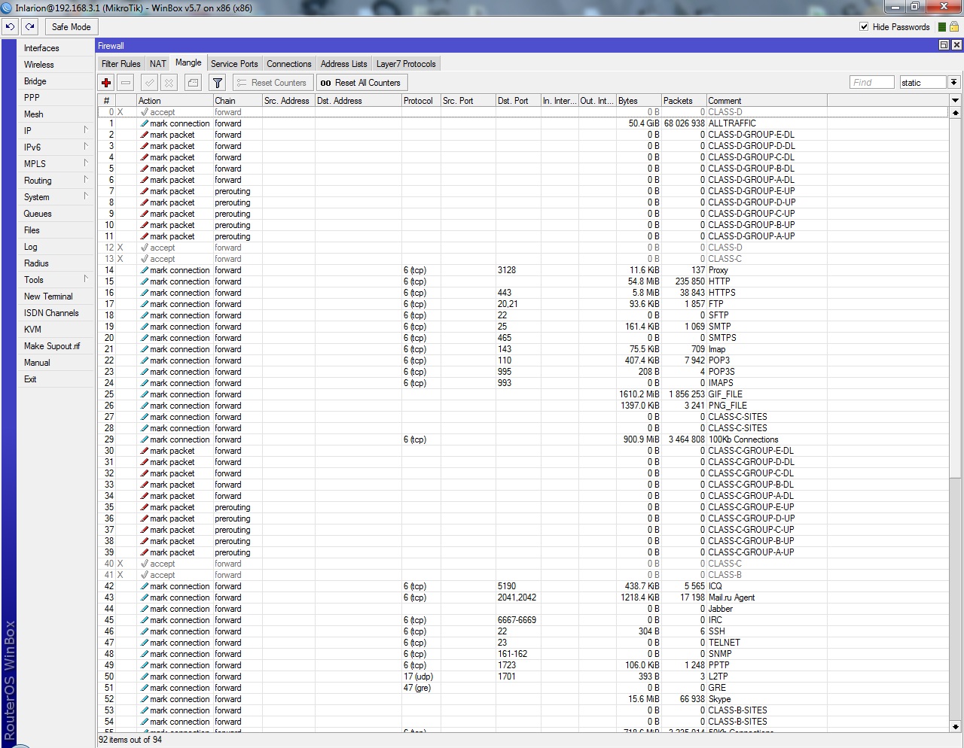The image size is (964, 748).
Task: Click the Reset All Counters button
Action: [x=361, y=83]
